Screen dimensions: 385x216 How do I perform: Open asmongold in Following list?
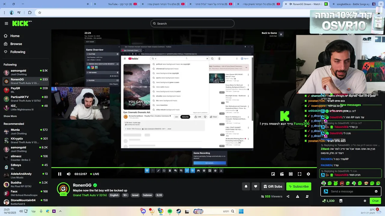[x=26, y=72]
